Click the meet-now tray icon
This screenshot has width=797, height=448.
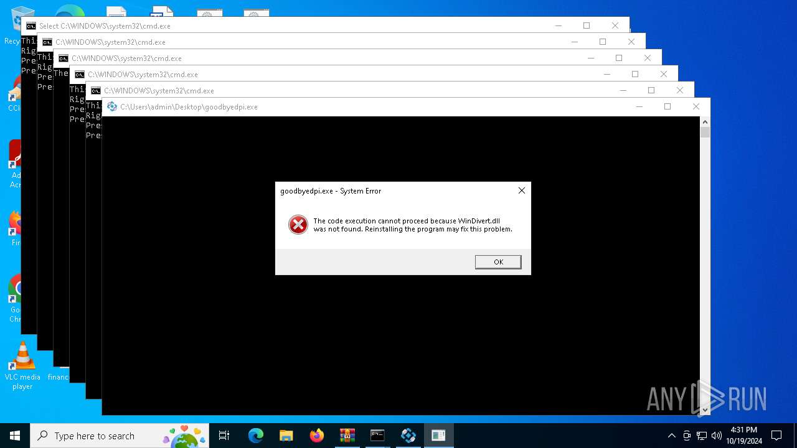click(687, 436)
